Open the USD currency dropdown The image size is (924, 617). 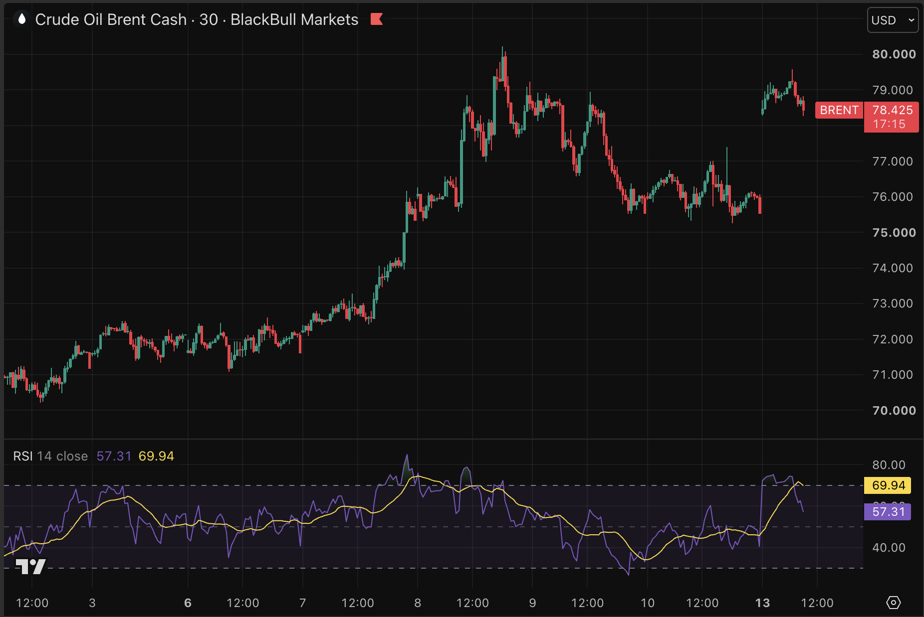point(893,20)
